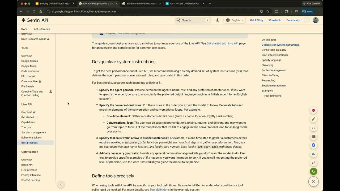Screen dimensions: 340x191
Task: Click the site info icon in address bar
Action: click(48, 11)
